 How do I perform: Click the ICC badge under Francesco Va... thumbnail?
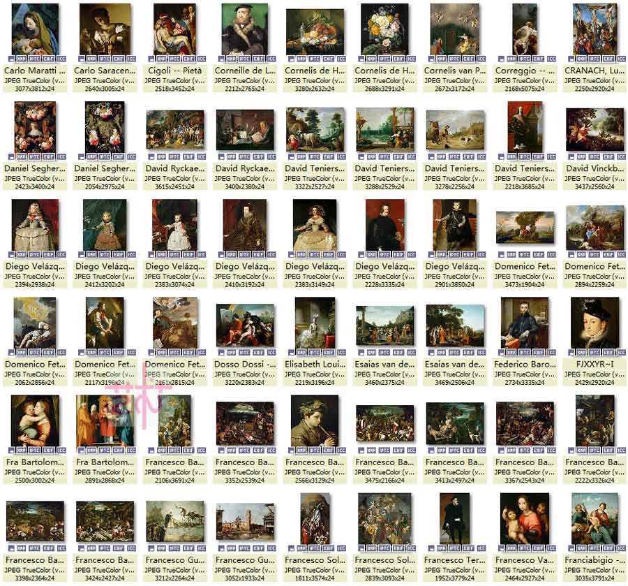[551, 548]
